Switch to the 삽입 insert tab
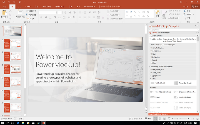This screenshot has height=125, width=200. pyautogui.click(x=19, y=6)
